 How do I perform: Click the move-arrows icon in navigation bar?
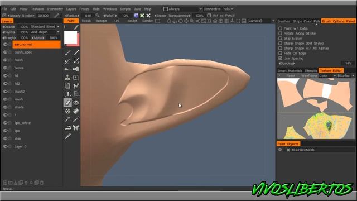coord(186,21)
